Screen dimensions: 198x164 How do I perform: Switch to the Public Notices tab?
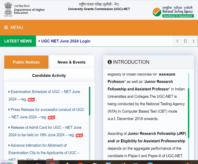click(26, 62)
